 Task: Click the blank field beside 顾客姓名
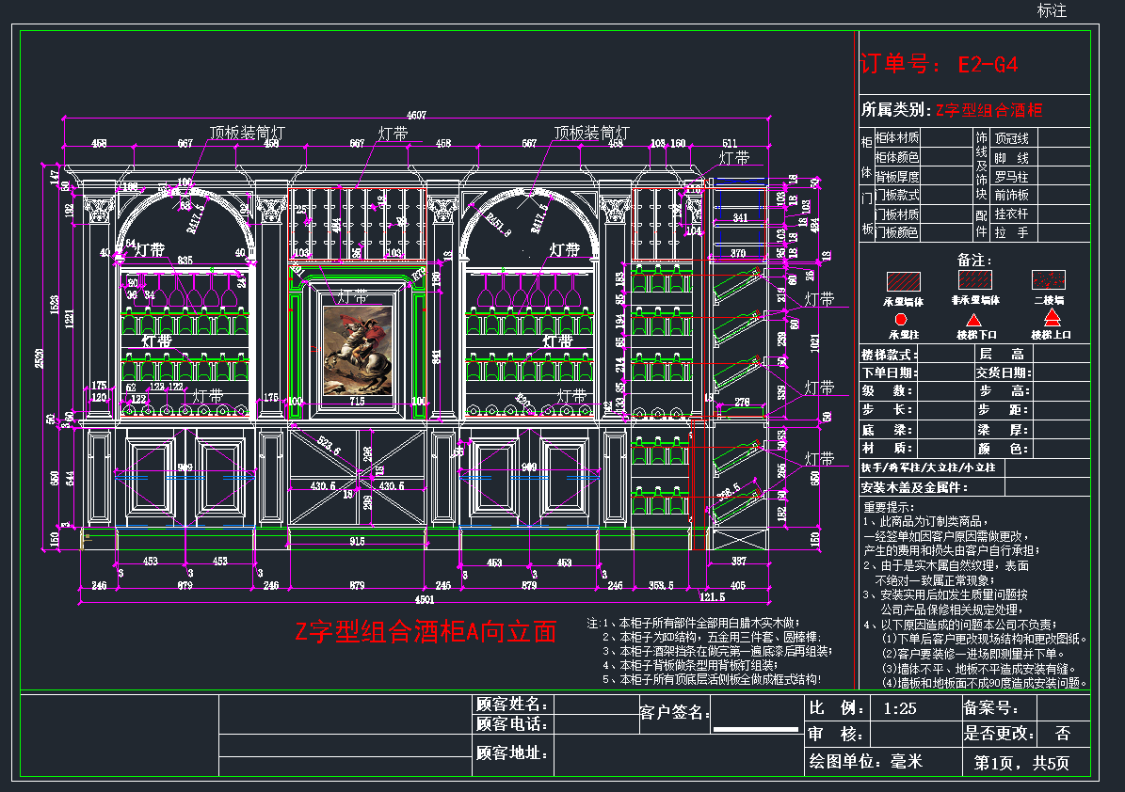pos(596,705)
